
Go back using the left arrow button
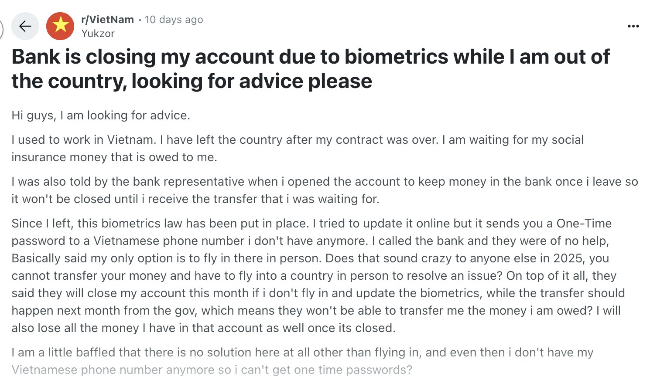[x=25, y=26]
